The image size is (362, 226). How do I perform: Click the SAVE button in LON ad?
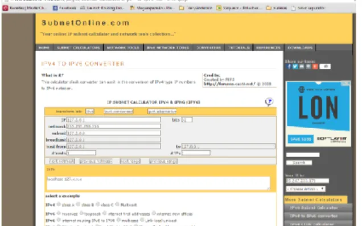pos(301,139)
